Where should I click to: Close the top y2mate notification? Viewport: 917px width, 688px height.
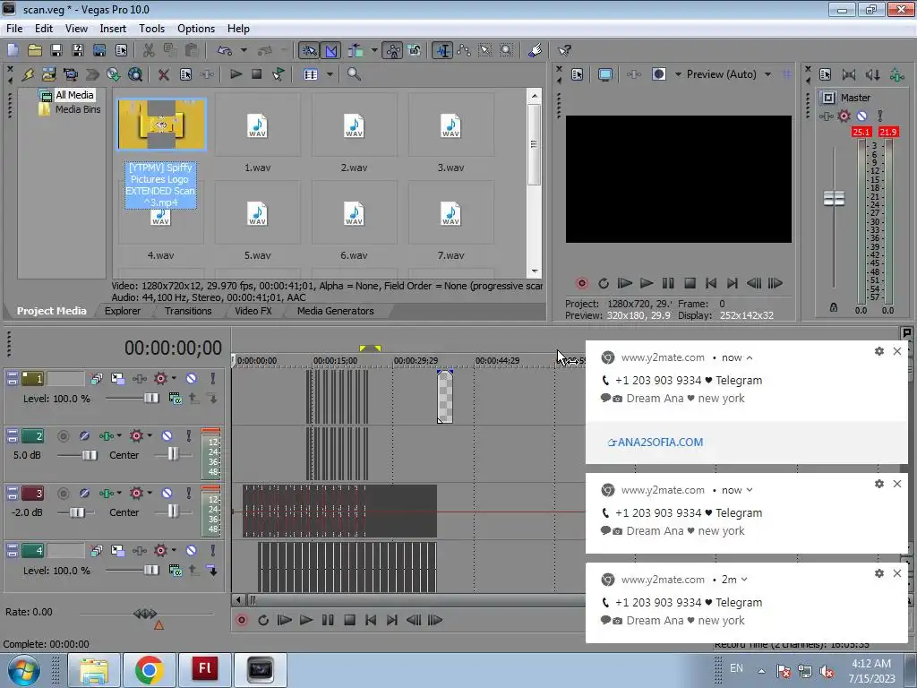point(897,351)
